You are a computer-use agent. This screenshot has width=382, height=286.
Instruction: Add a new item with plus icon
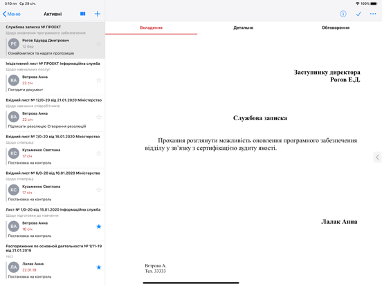[x=97, y=14]
